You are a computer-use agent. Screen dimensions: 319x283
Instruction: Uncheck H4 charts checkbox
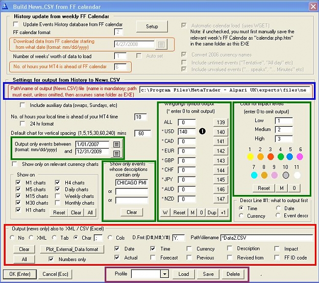[58, 182]
